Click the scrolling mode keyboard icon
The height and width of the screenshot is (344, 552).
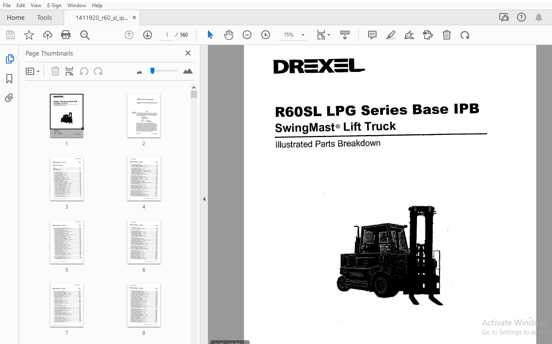tap(345, 35)
